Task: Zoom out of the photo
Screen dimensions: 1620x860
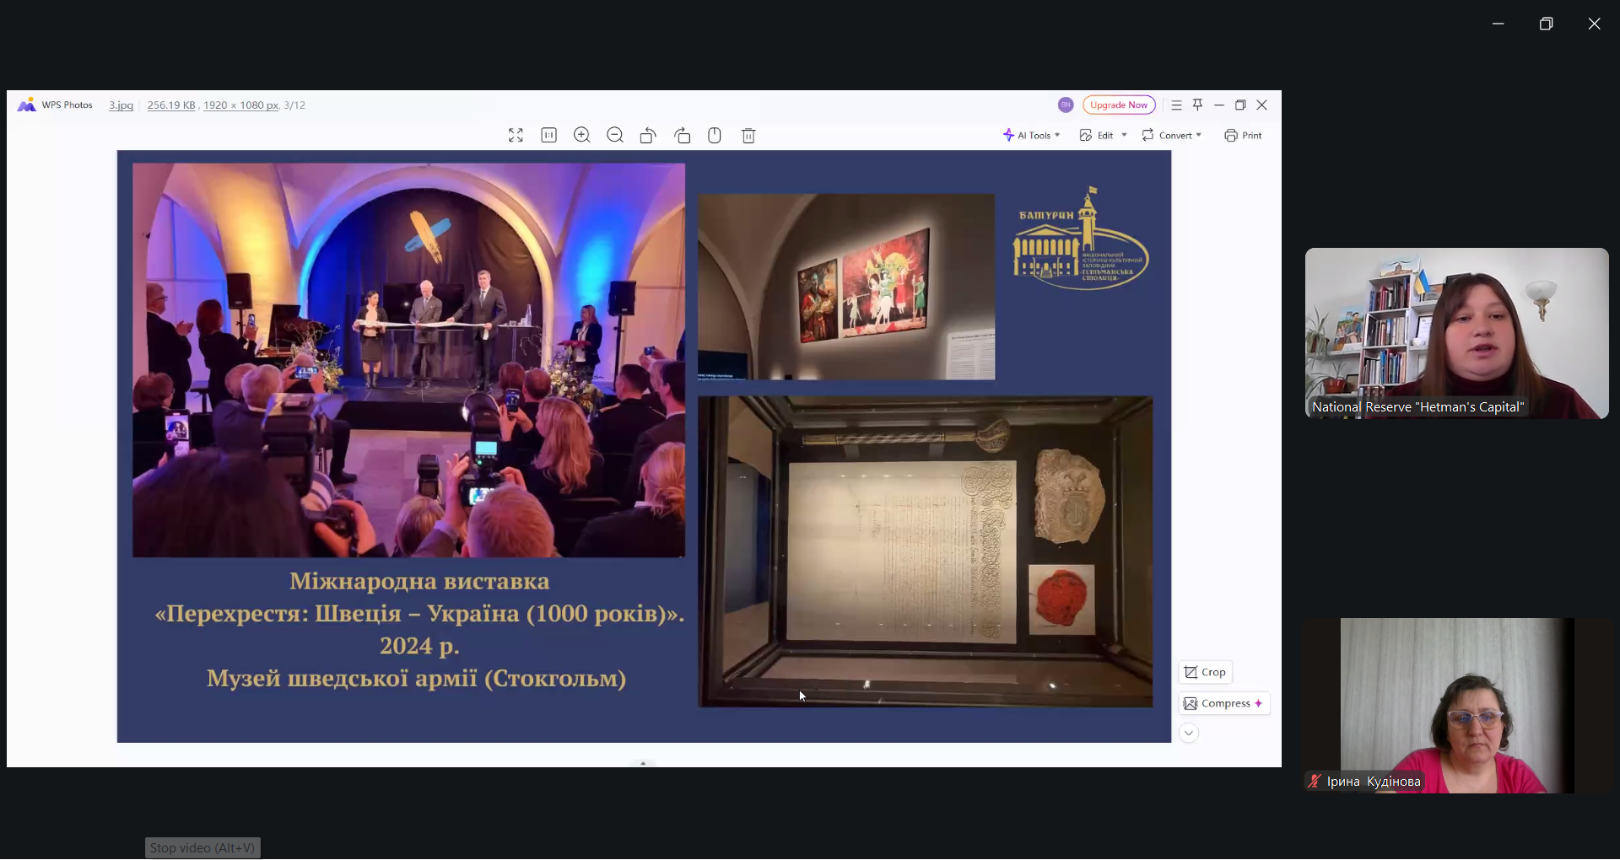Action: [x=615, y=136]
